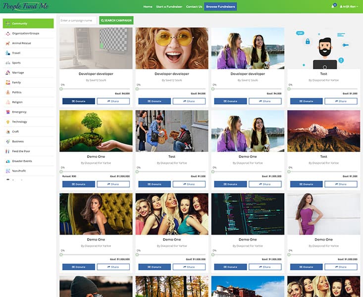Click the Search Campaign button
Viewport: 363px width, 297px height.
coord(116,20)
